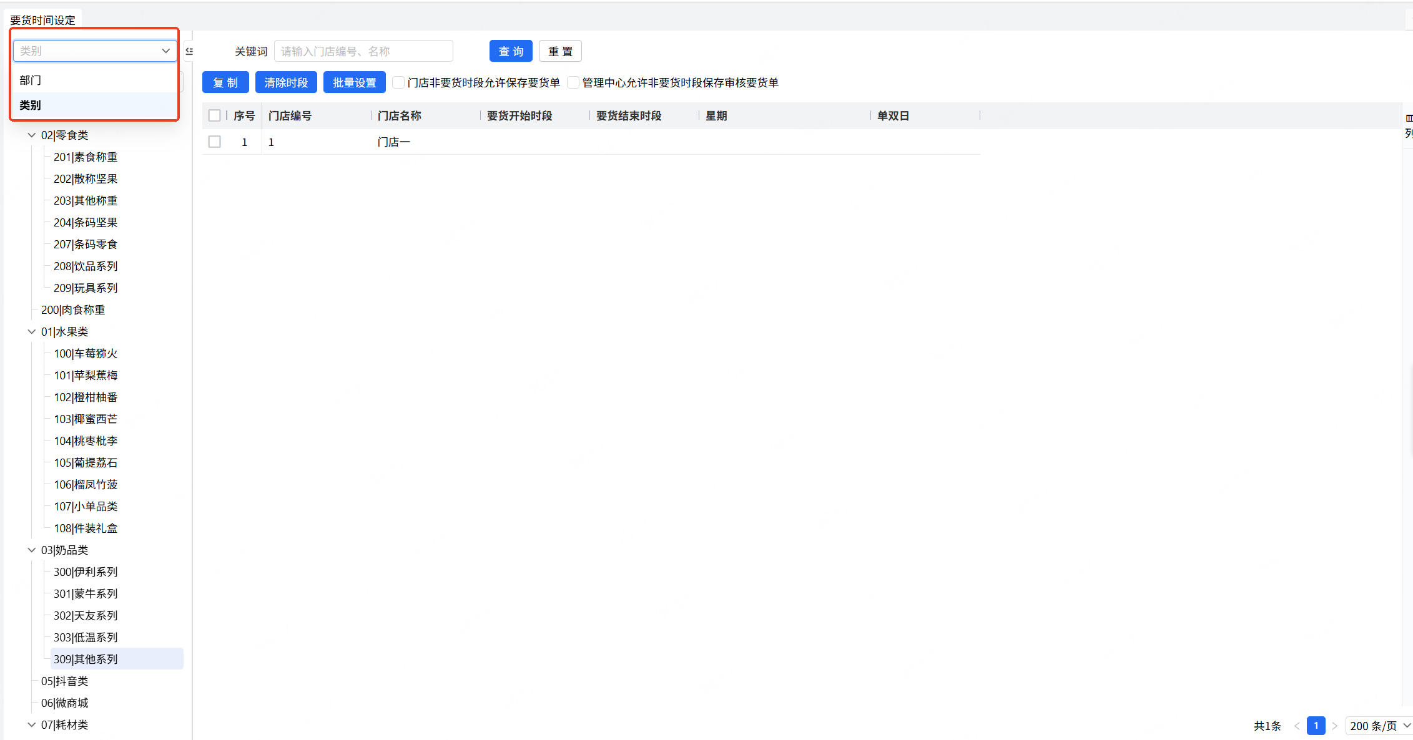Click the 类别 dropdown chevron arrow

[165, 51]
